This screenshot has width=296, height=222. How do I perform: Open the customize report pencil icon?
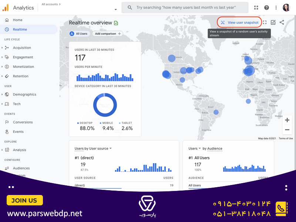coord(273,23)
